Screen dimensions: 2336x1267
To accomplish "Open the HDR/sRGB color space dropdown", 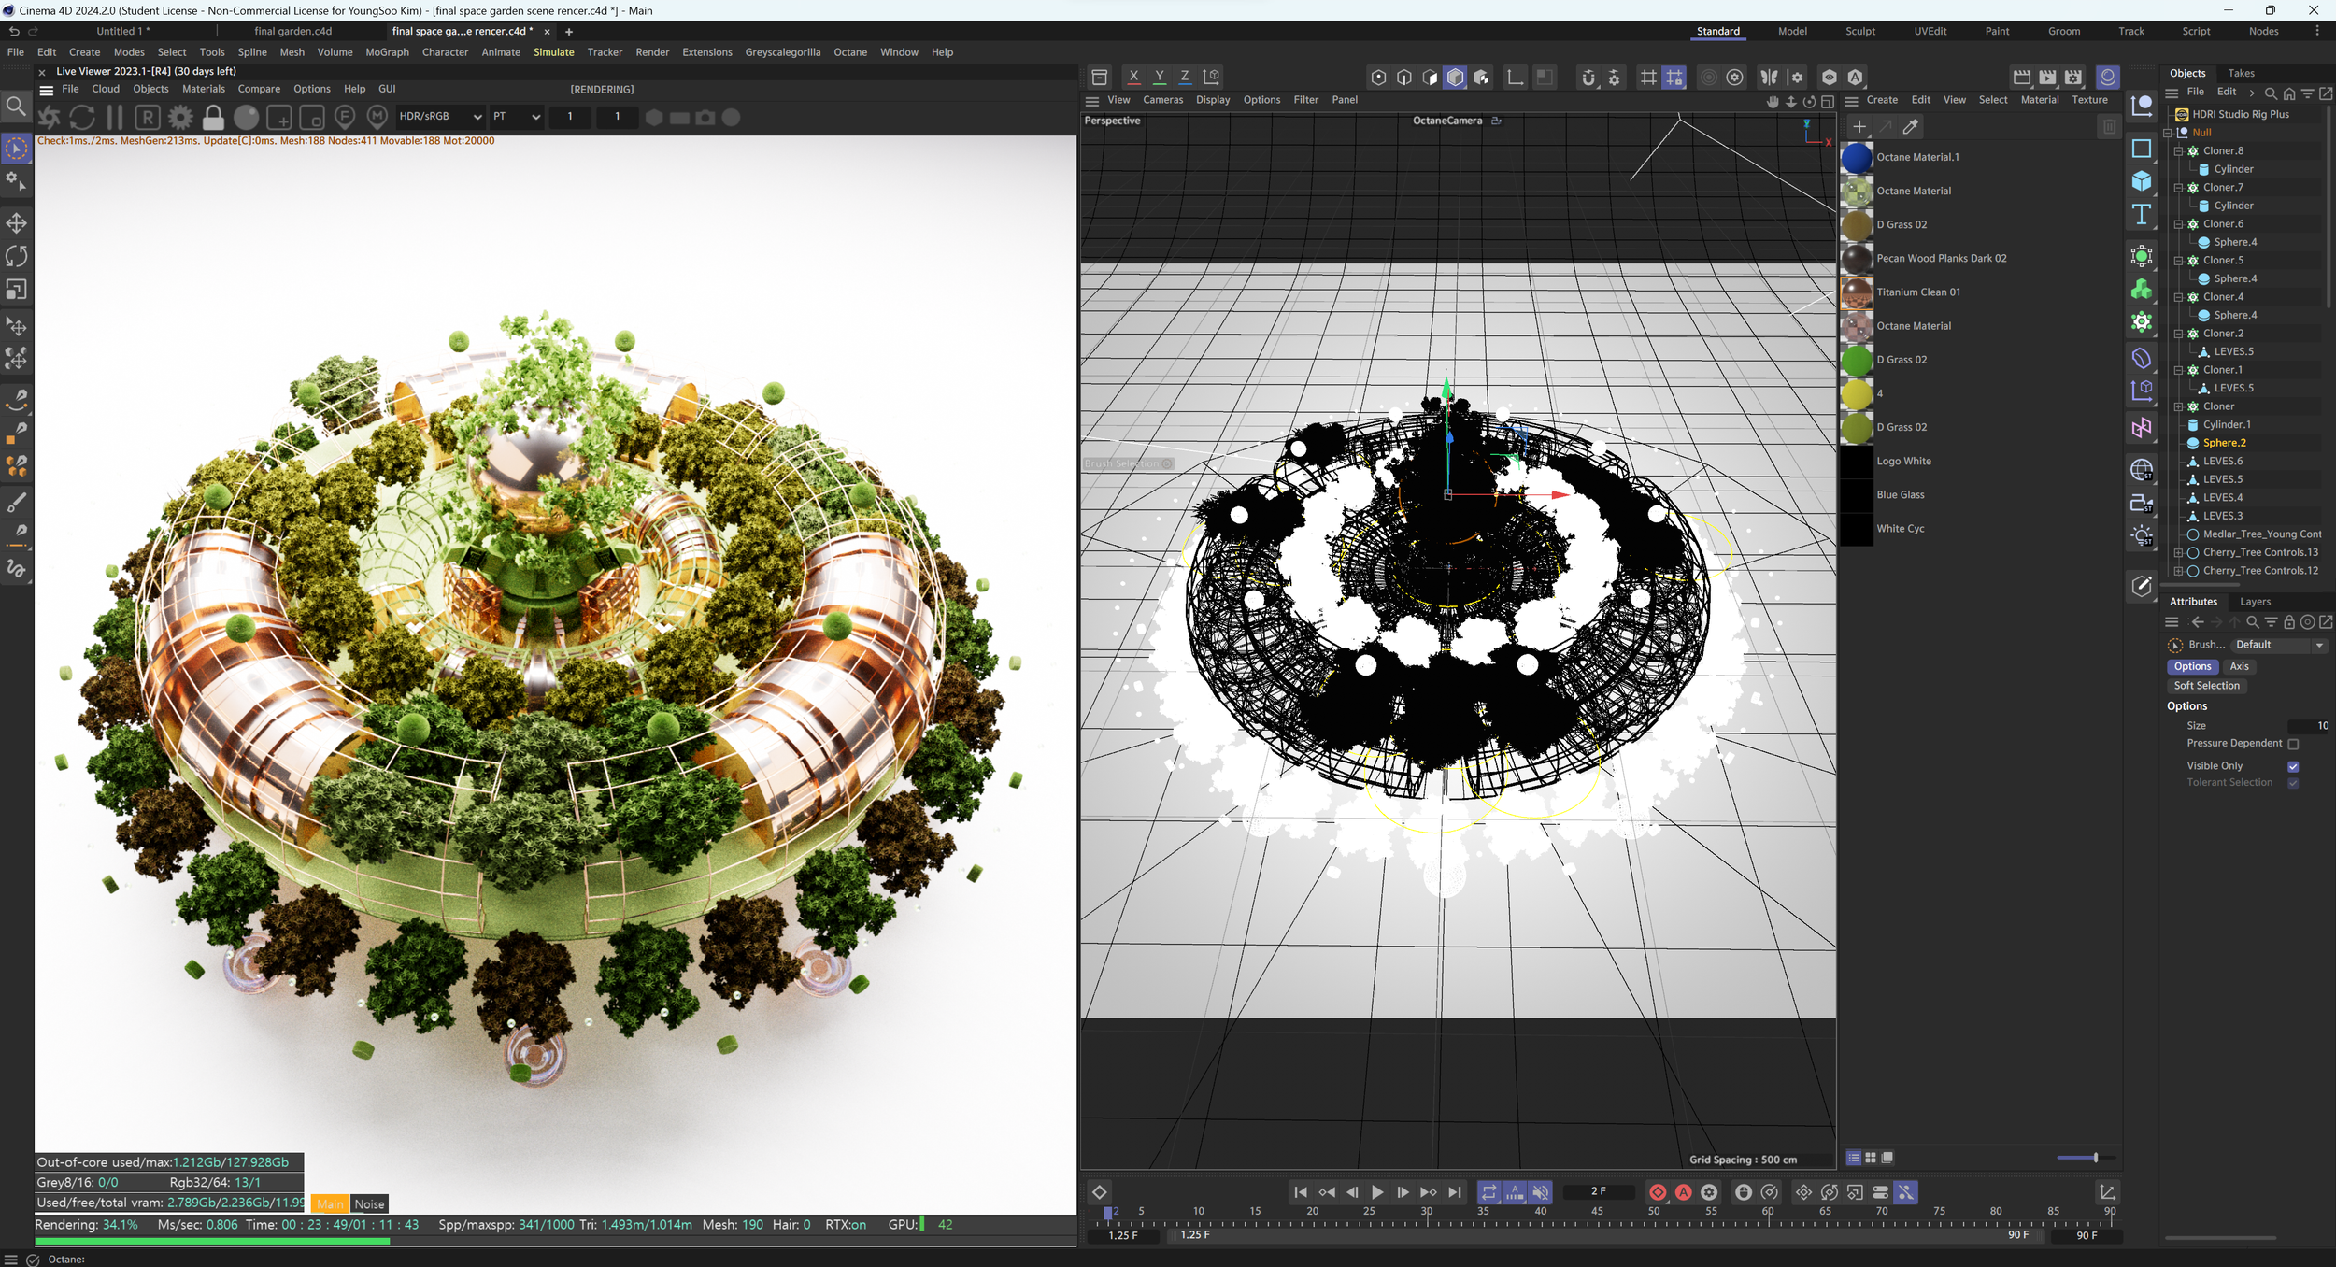I will 440,117.
